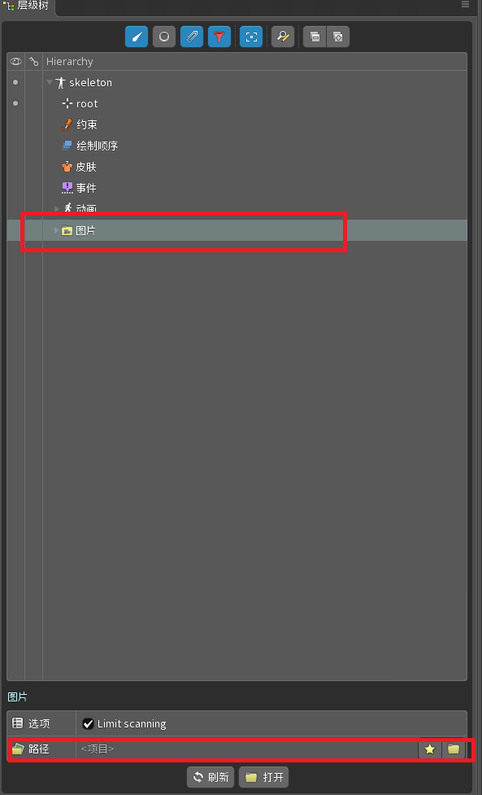Collapse all tree nodes with minus button
Viewport: 482px width, 795px height.
pos(315,37)
